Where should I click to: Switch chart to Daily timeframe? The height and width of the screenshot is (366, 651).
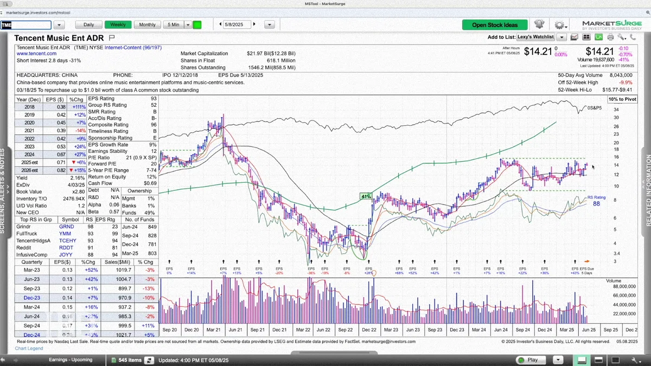point(88,24)
